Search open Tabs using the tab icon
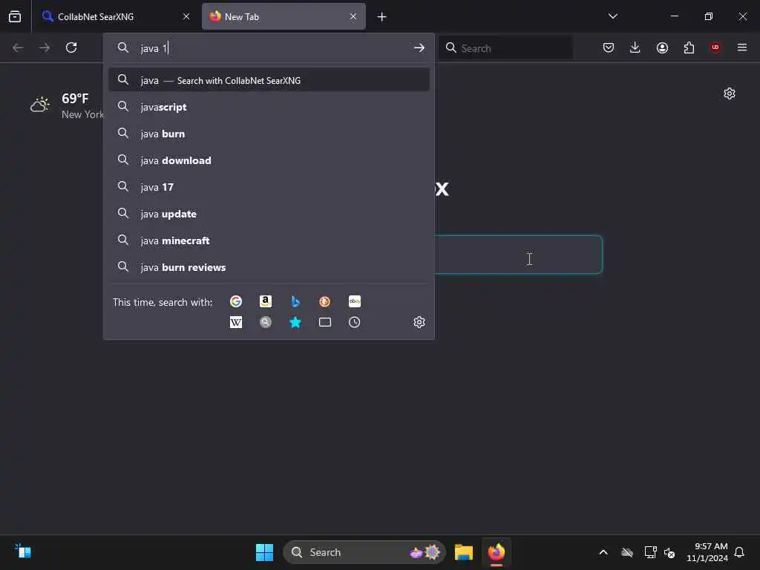This screenshot has height=570, width=760. pyautogui.click(x=325, y=322)
